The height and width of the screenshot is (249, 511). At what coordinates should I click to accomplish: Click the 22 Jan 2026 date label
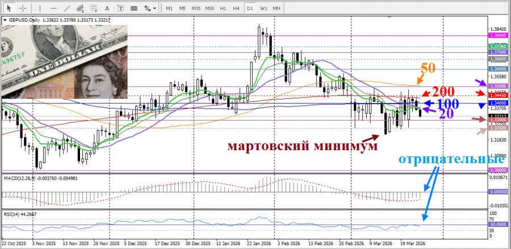[x=259, y=243]
